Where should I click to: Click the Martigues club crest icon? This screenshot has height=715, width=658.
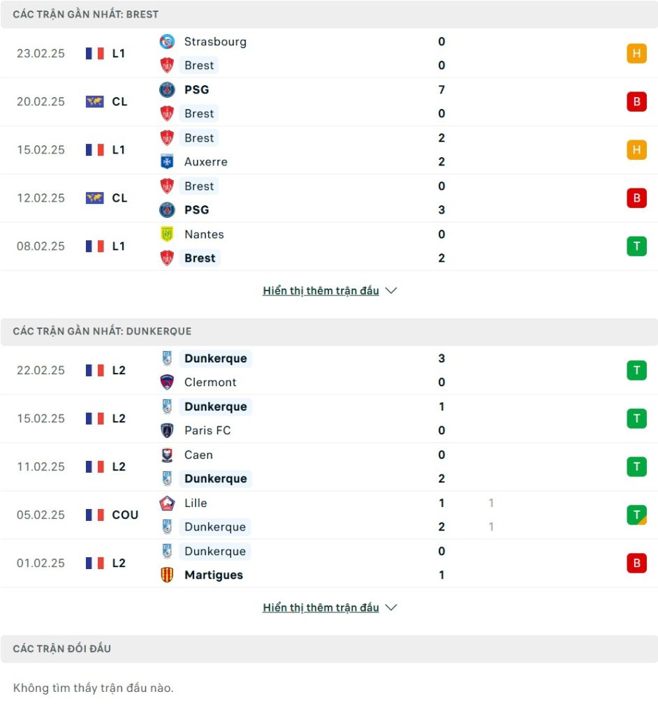click(167, 575)
